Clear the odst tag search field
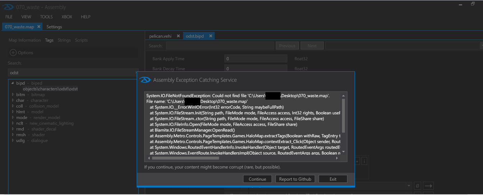This screenshot has height=195, width=483. pos(136,73)
